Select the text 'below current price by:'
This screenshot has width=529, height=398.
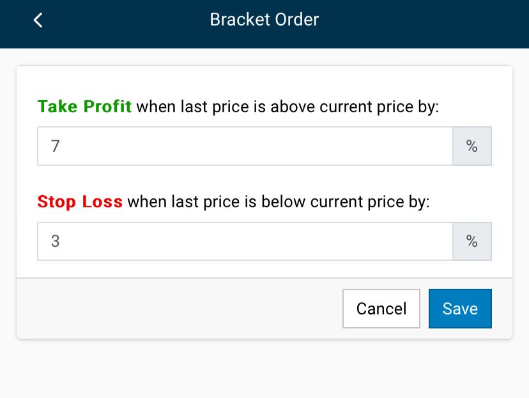(346, 202)
